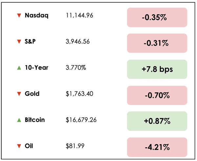Click the green up arrow beside 10-Year
Screen dimensions: 197x161
19,68
